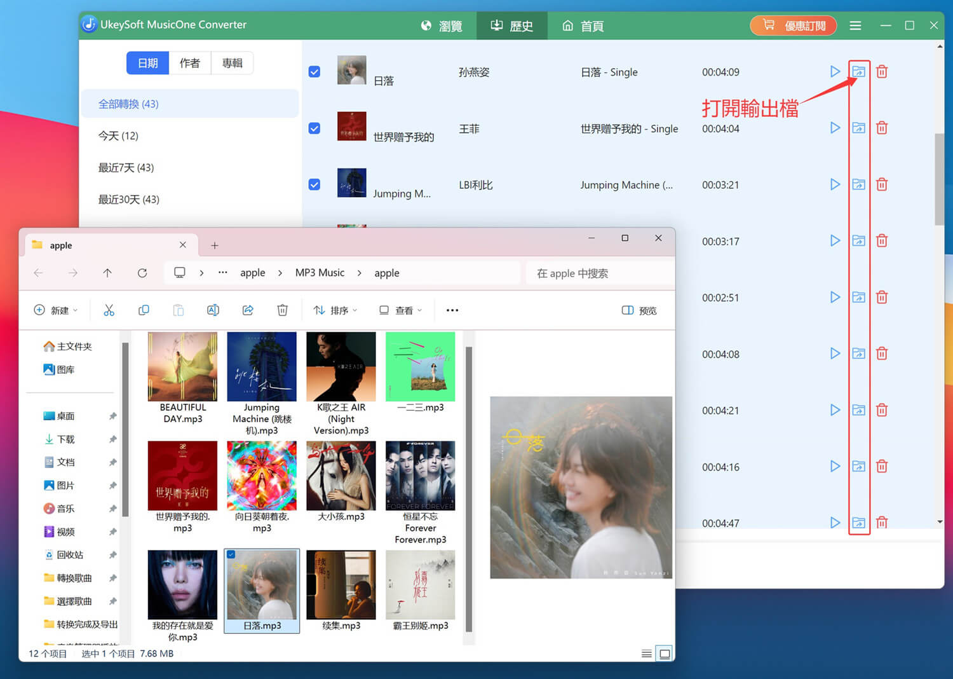Click the Explorer share icon
This screenshot has height=679, width=953.
pyautogui.click(x=248, y=310)
